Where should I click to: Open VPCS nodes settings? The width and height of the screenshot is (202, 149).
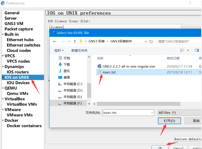point(18,61)
